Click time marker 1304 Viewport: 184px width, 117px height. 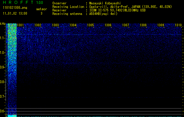tap(73, 25)
